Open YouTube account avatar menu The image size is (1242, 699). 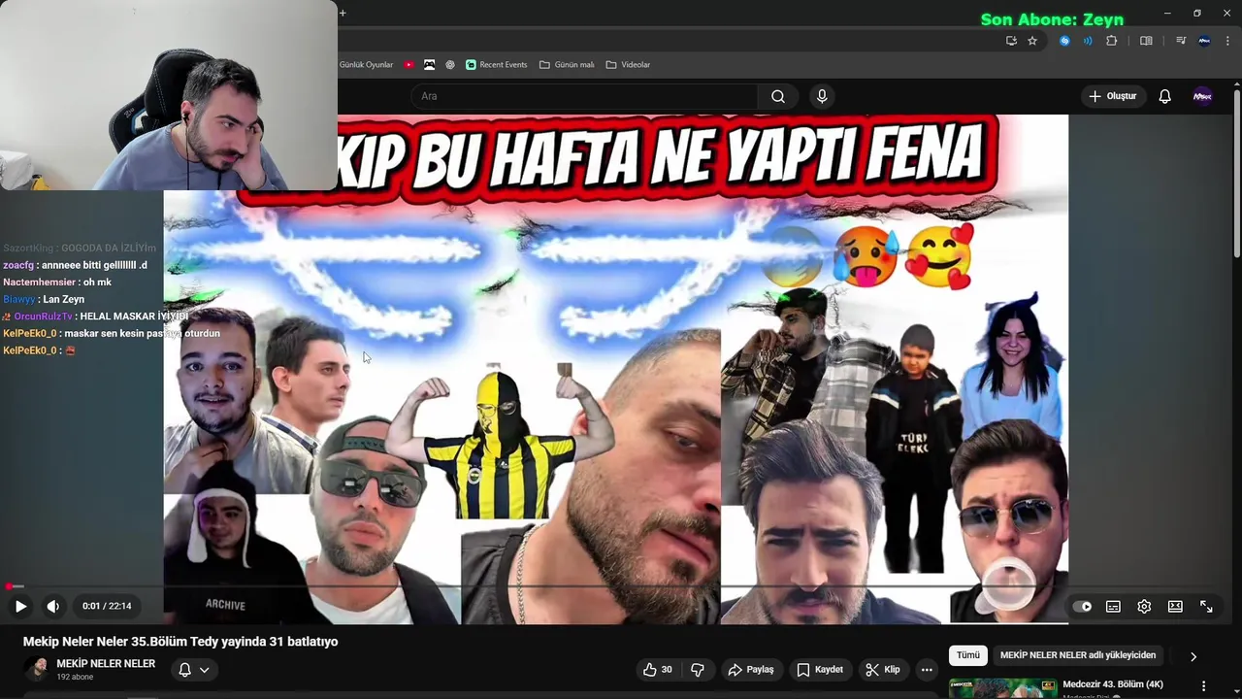(x=1202, y=96)
